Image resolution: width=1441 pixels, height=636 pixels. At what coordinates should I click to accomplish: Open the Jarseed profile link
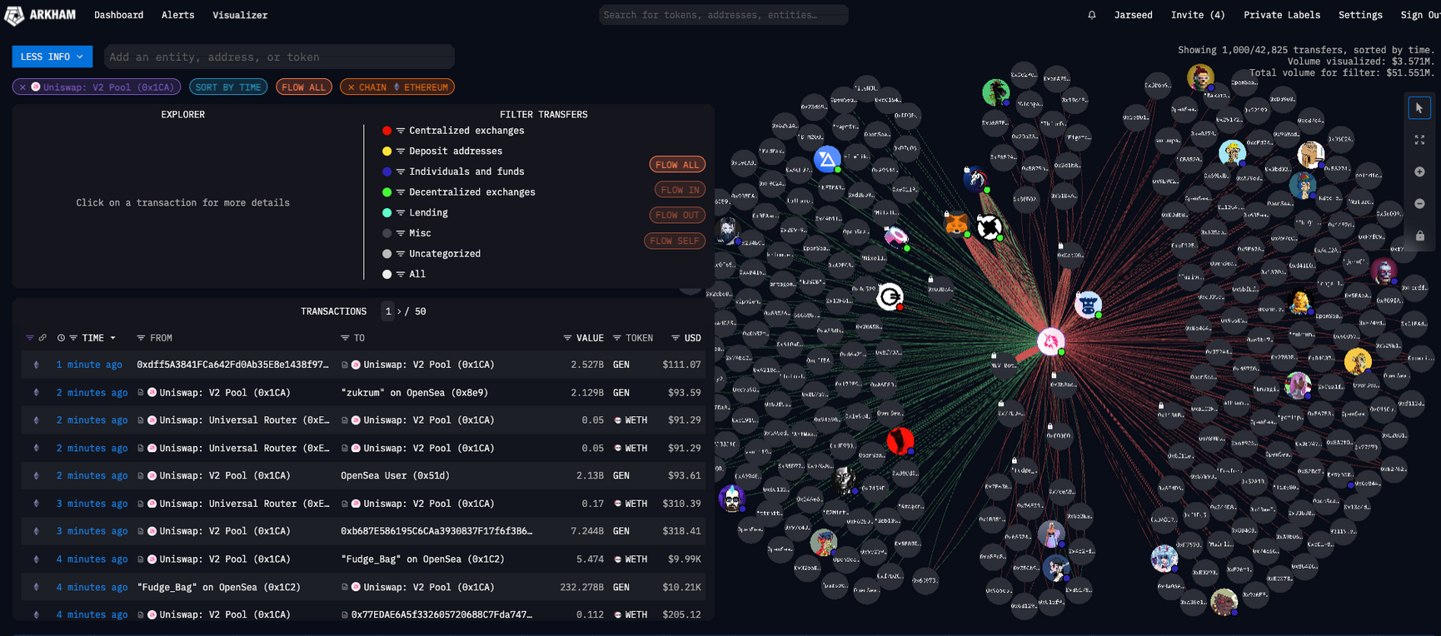pyautogui.click(x=1134, y=15)
